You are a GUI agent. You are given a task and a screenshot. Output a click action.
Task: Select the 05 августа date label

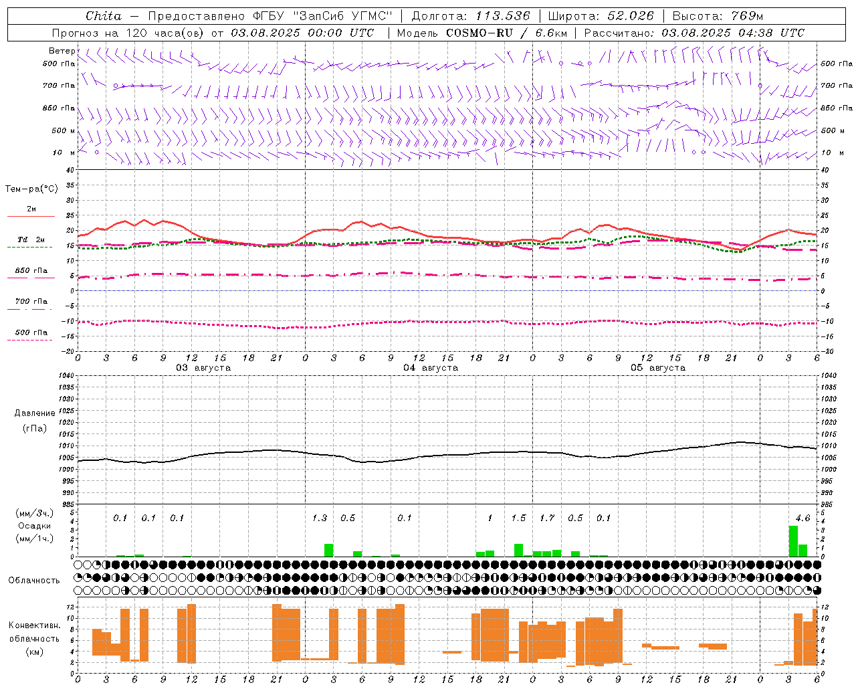pyautogui.click(x=658, y=368)
